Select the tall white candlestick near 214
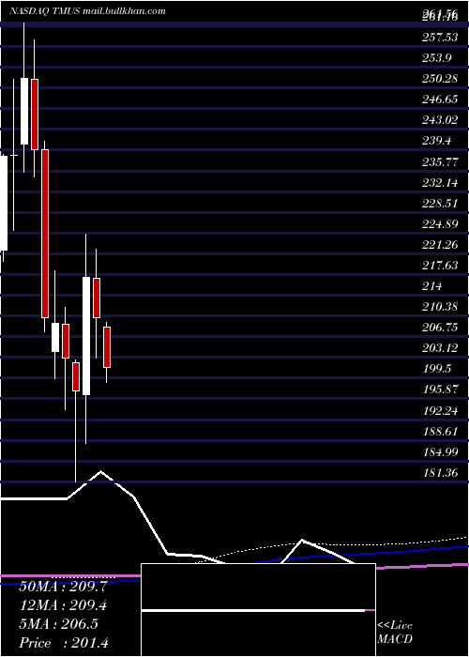Screen dimensions: 469x657 point(86,336)
